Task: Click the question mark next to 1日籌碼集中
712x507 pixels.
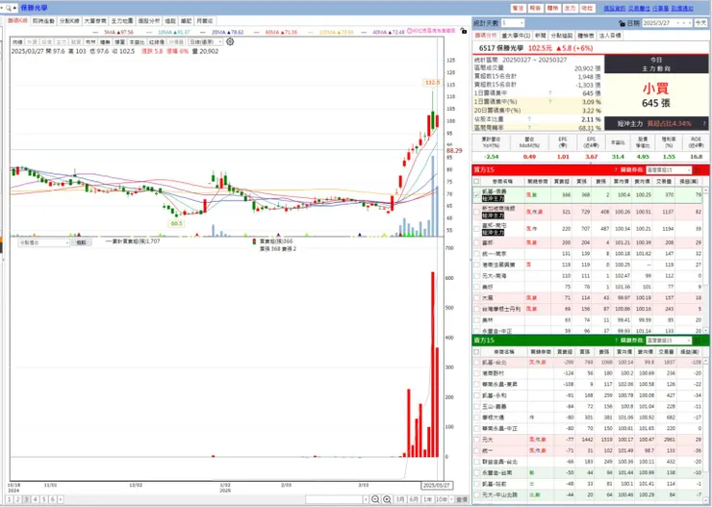Action: tap(550, 93)
